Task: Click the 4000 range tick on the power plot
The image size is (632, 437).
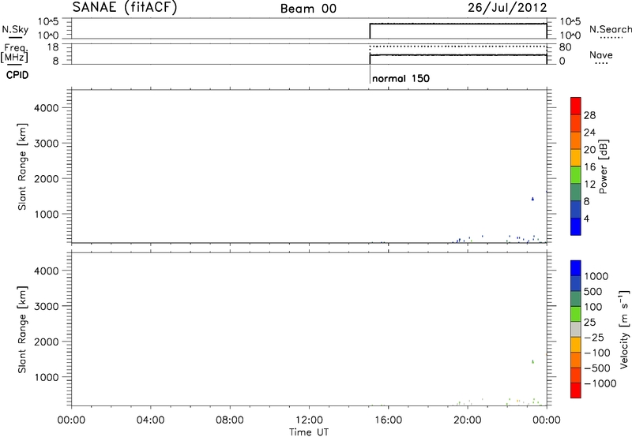Action: coord(46,108)
